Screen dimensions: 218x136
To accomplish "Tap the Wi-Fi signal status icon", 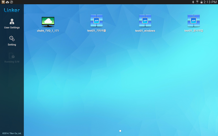I will (x=197, y=2).
